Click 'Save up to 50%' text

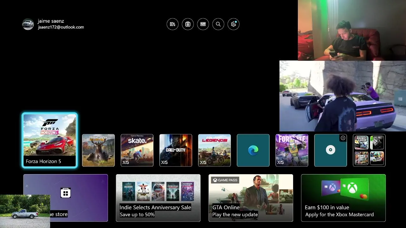coord(137,215)
